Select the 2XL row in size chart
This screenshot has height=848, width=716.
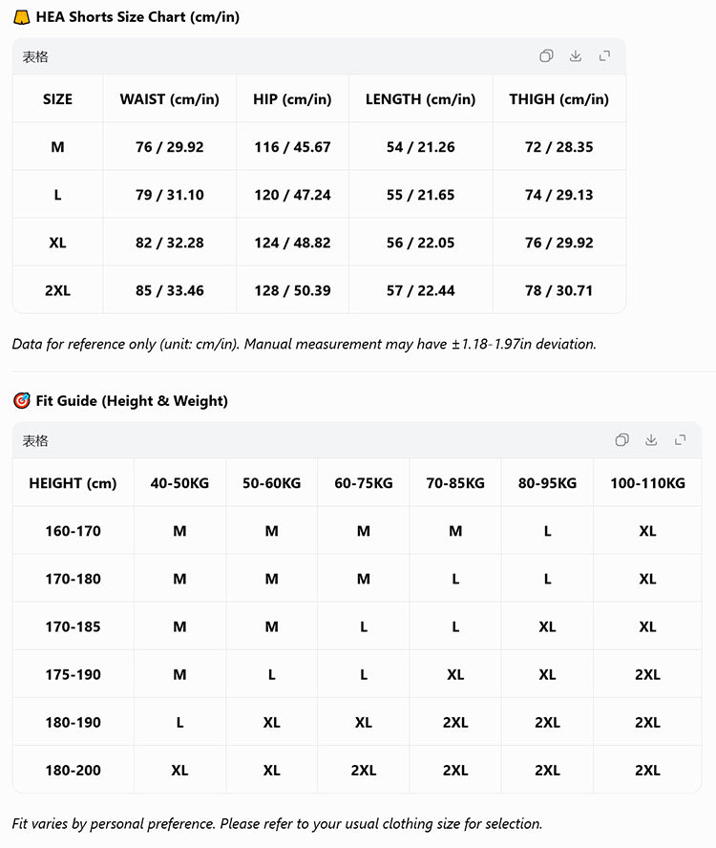tap(319, 290)
